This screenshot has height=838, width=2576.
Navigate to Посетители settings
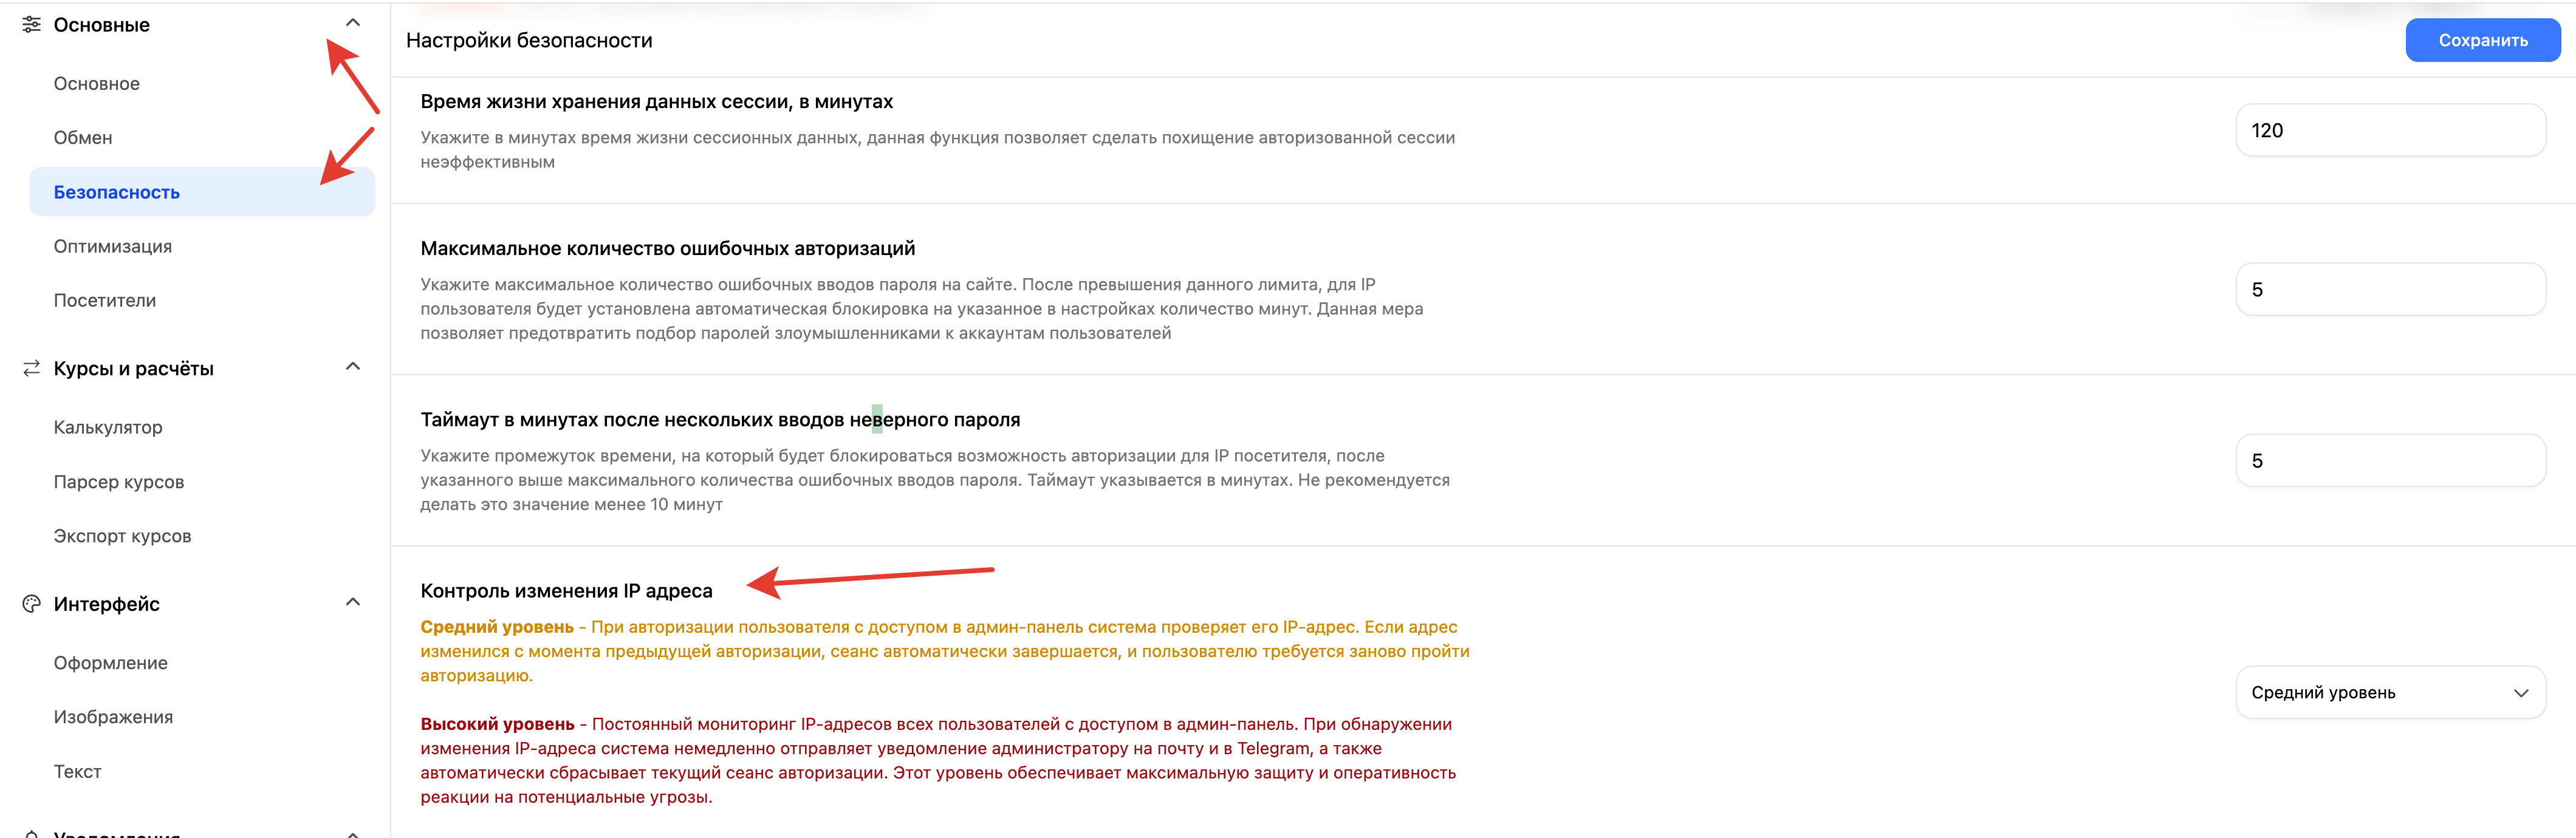105,300
